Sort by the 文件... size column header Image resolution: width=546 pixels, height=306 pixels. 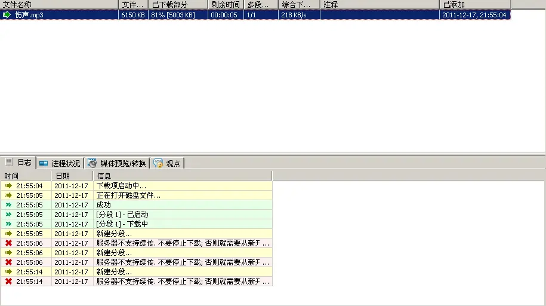(133, 5)
